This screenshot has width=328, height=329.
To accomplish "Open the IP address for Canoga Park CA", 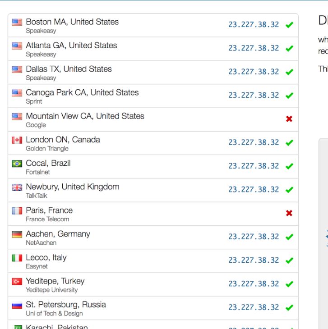I will [x=254, y=95].
